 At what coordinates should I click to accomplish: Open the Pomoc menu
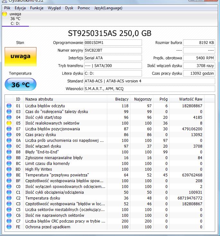[x=84, y=8]
